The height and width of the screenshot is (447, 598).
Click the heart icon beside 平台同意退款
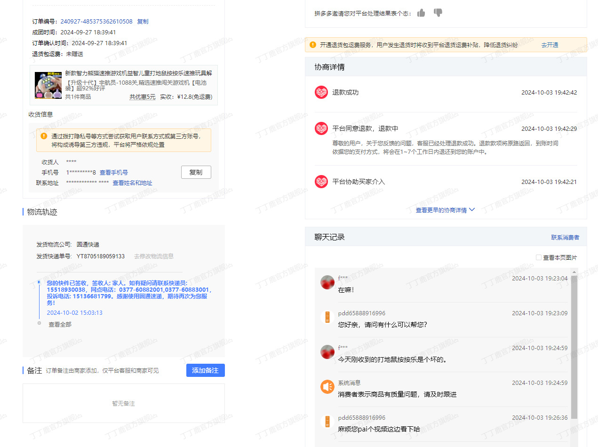(321, 128)
